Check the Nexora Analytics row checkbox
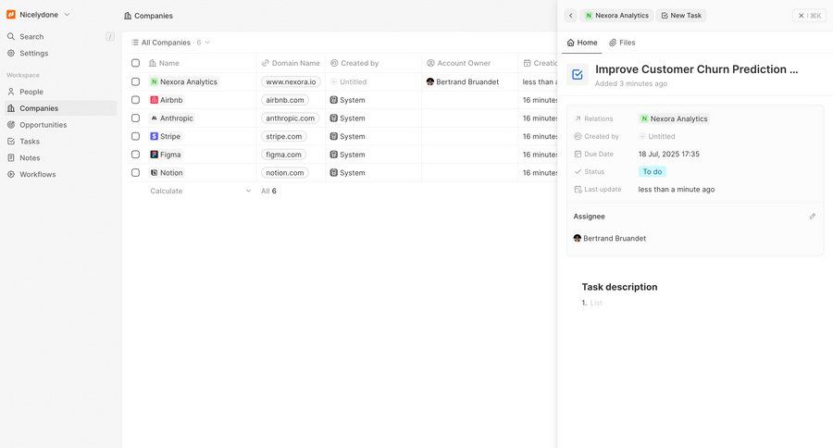The image size is (833, 448). click(135, 81)
